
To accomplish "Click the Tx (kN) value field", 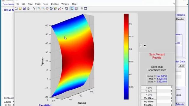I will 164,87.
